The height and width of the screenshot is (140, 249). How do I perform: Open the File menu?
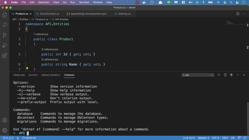coord(24,2)
